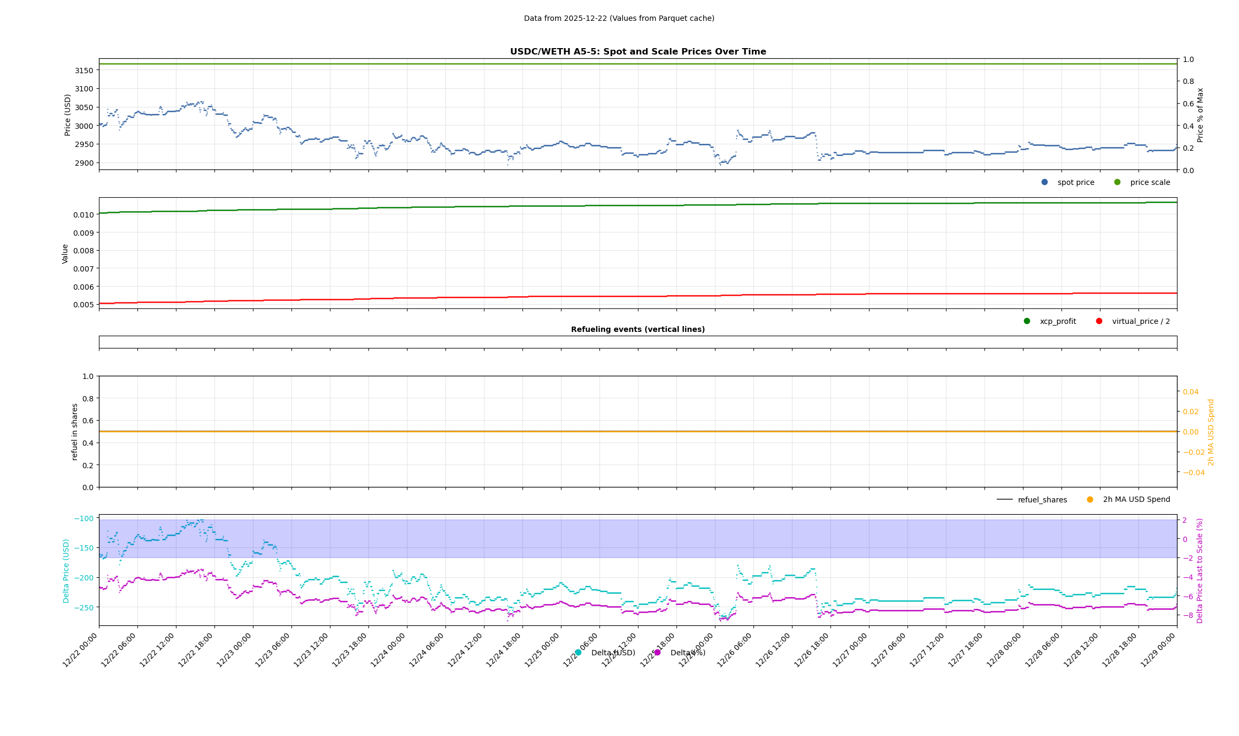Screen dimensions: 1239x736
Task: Click the green price scale legend marker
Action: pyautogui.click(x=1117, y=182)
